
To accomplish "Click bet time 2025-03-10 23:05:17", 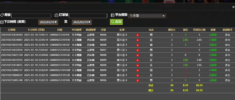I will coord(36,35).
